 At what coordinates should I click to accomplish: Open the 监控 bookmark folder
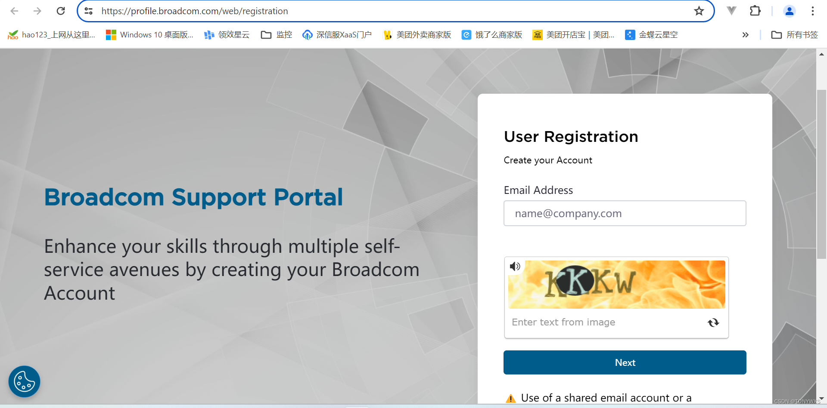click(277, 35)
